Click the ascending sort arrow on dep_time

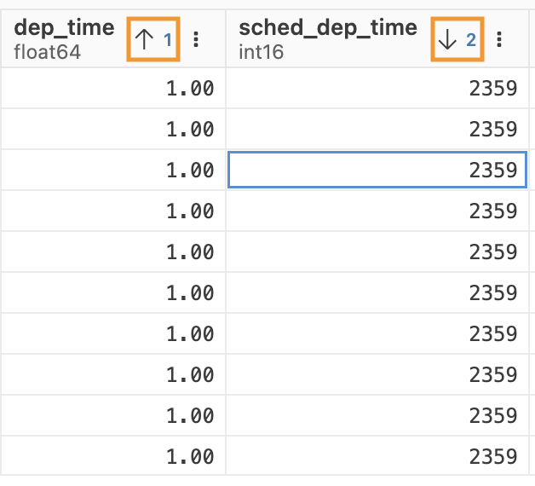(146, 39)
